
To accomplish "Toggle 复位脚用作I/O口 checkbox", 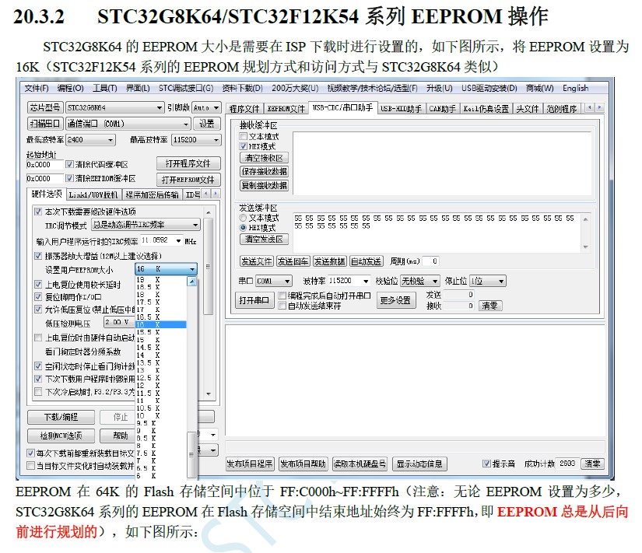I will pyautogui.click(x=38, y=296).
